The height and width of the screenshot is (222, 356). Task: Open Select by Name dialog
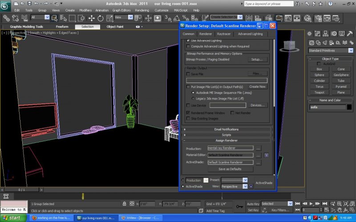coord(63,18)
